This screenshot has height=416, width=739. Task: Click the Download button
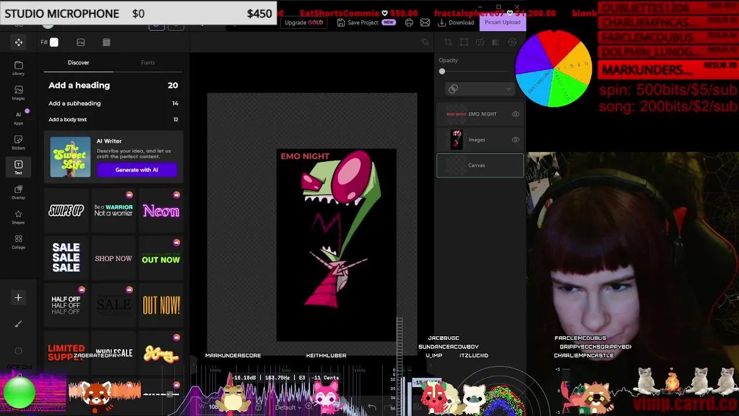point(456,23)
